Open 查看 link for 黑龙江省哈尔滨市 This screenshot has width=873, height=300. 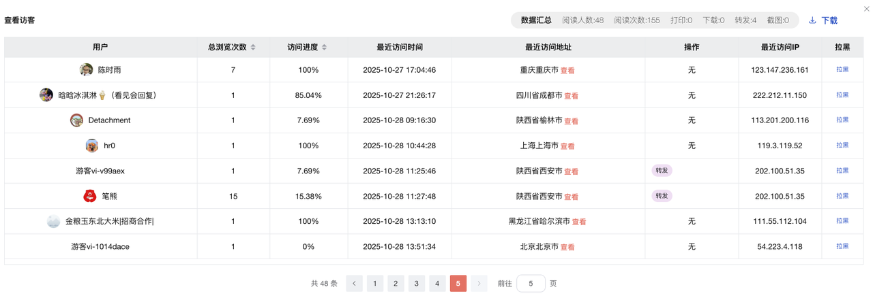click(579, 222)
